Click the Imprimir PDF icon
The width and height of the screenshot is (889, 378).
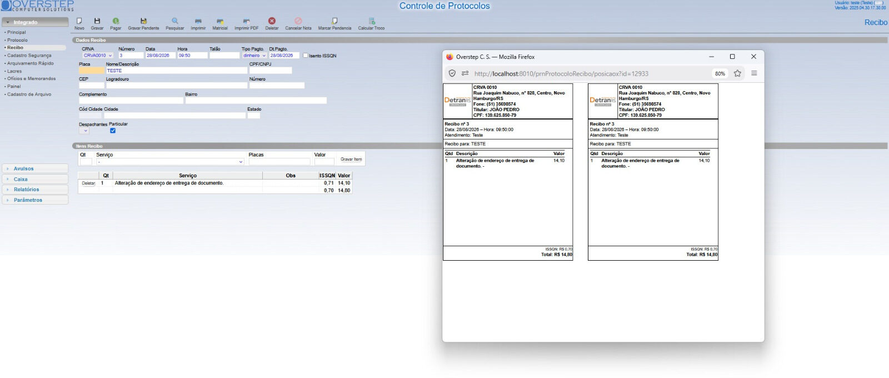click(x=246, y=21)
